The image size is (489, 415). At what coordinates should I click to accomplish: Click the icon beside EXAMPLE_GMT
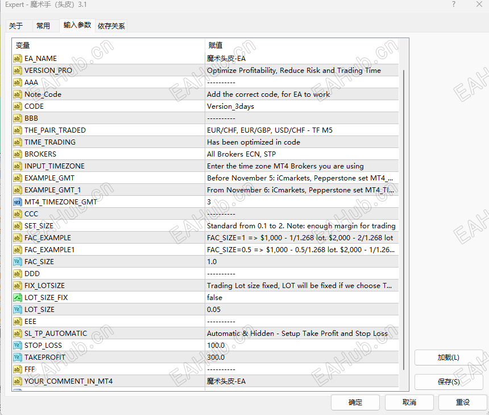pyautogui.click(x=18, y=178)
